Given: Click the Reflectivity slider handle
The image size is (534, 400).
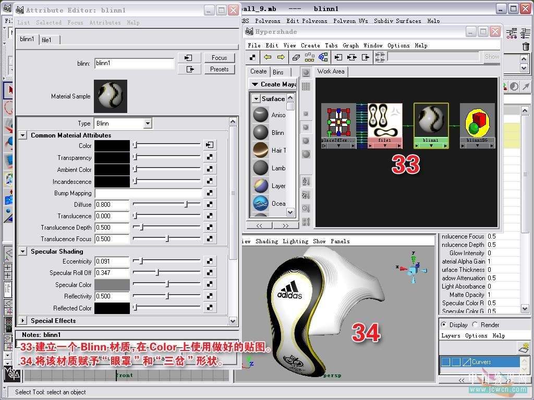Looking at the screenshot, I should click(x=167, y=296).
